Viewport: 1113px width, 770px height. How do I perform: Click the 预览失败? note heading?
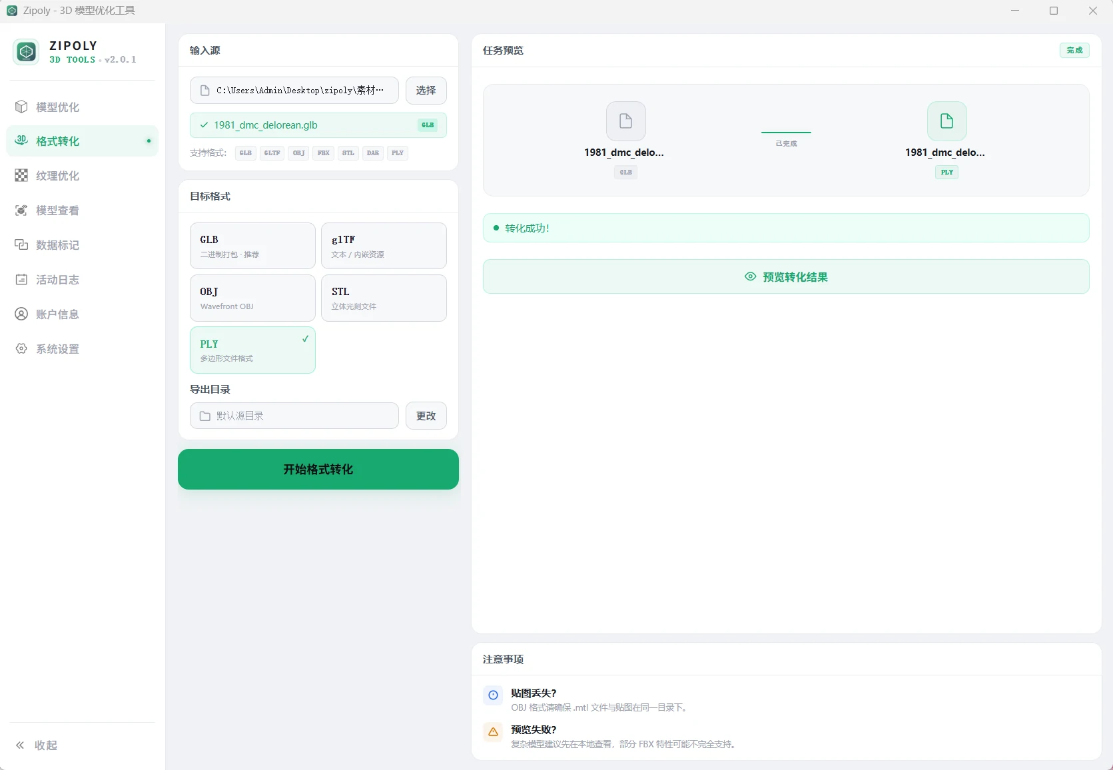534,729
